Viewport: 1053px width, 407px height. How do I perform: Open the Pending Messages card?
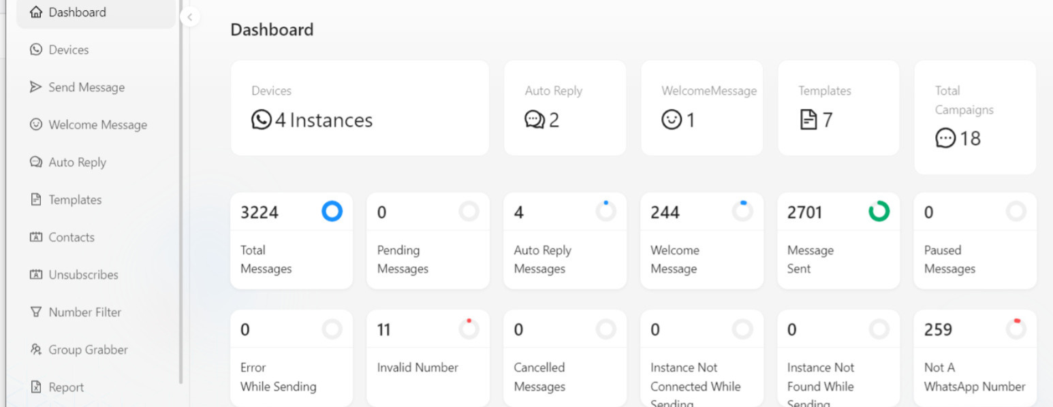[x=428, y=240]
